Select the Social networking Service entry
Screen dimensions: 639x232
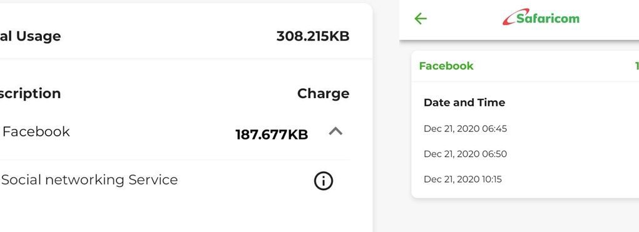89,179
